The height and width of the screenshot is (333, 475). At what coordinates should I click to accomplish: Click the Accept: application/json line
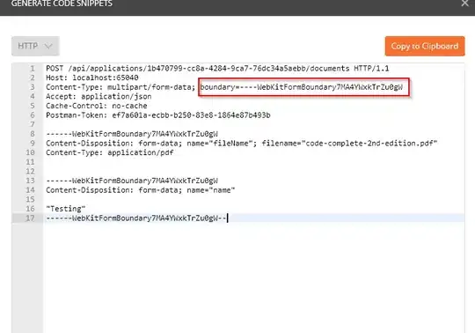(x=99, y=96)
